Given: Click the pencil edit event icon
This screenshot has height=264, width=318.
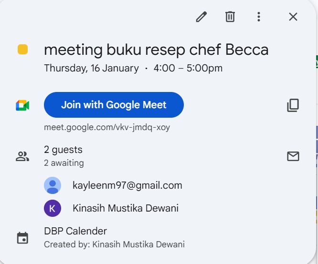Looking at the screenshot, I should pos(201,17).
